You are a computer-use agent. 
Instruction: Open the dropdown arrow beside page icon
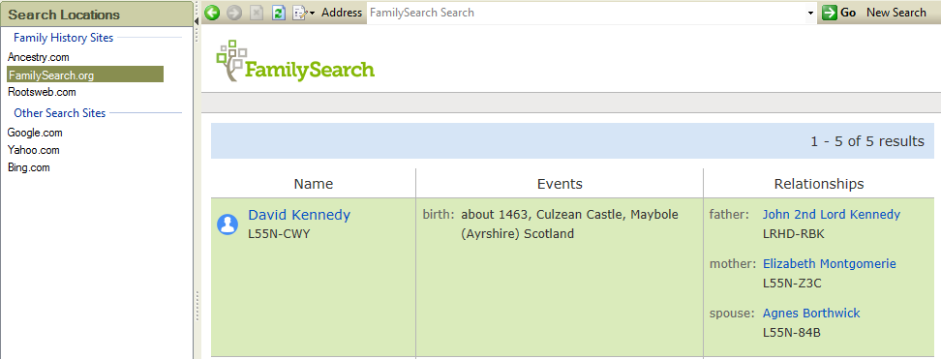pos(312,14)
